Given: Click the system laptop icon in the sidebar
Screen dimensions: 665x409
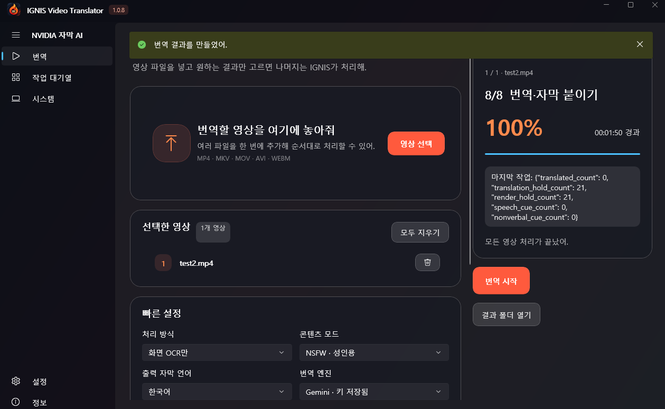Looking at the screenshot, I should tap(16, 99).
